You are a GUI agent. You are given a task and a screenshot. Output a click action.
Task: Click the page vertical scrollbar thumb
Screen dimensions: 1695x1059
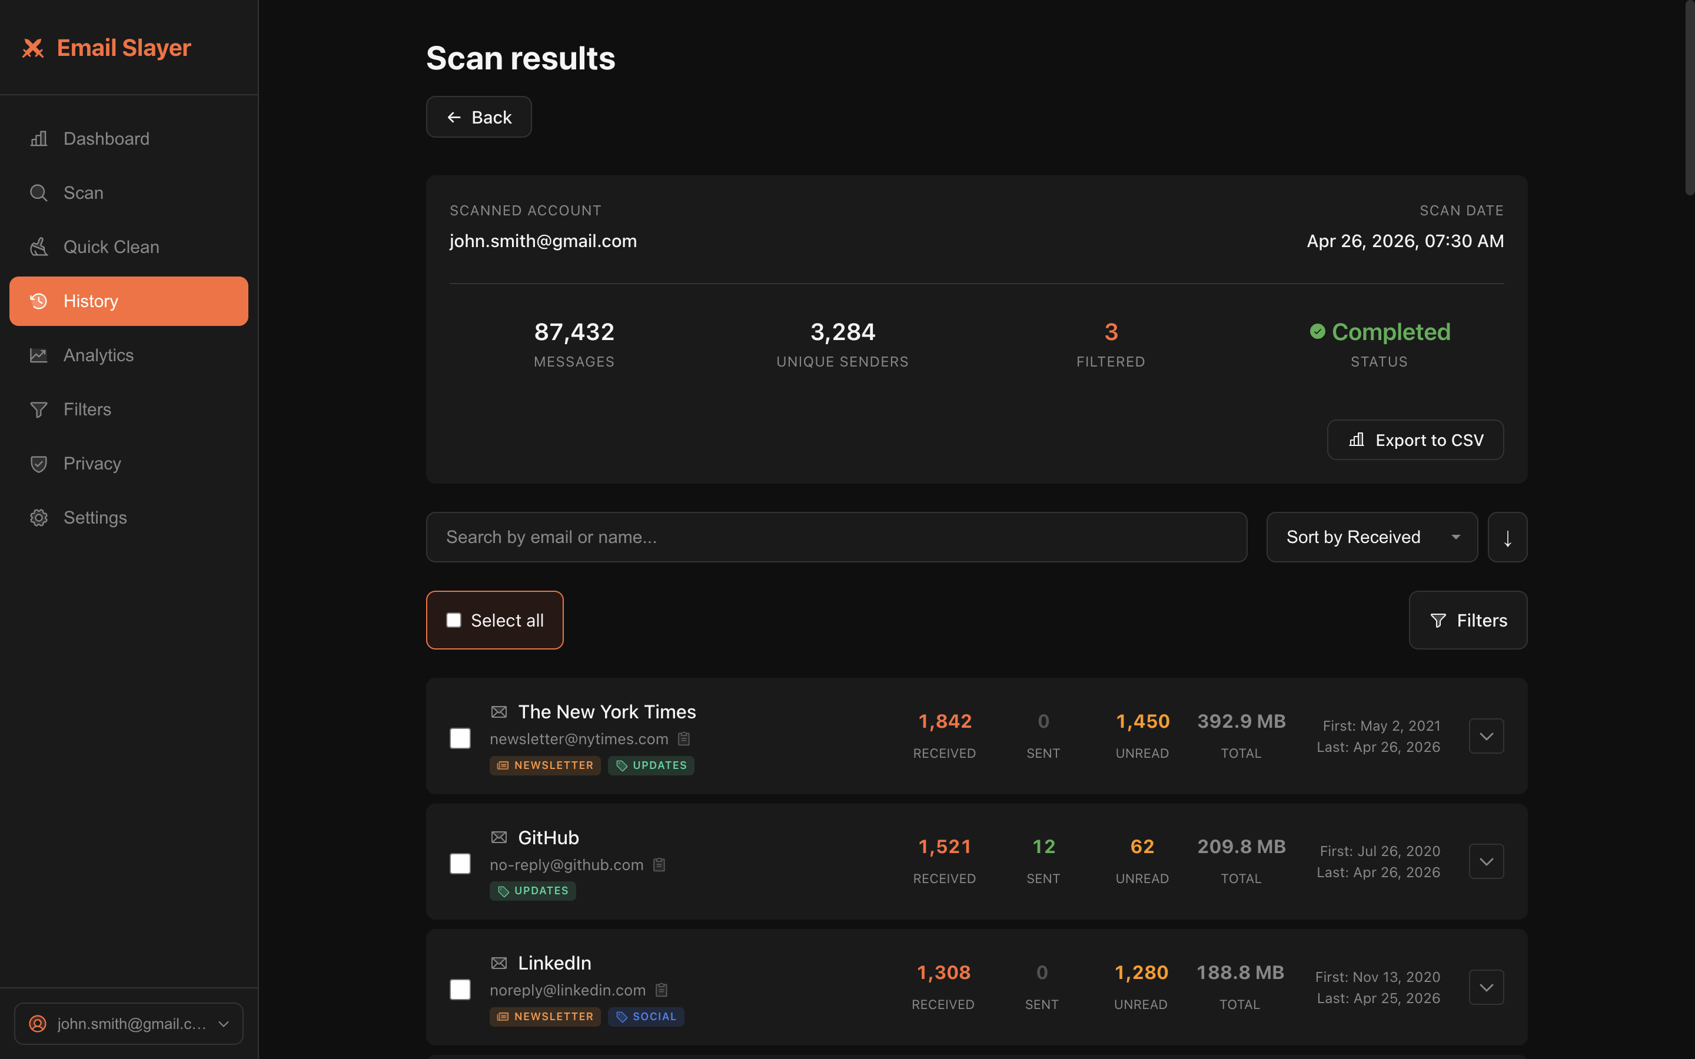click(x=1689, y=98)
